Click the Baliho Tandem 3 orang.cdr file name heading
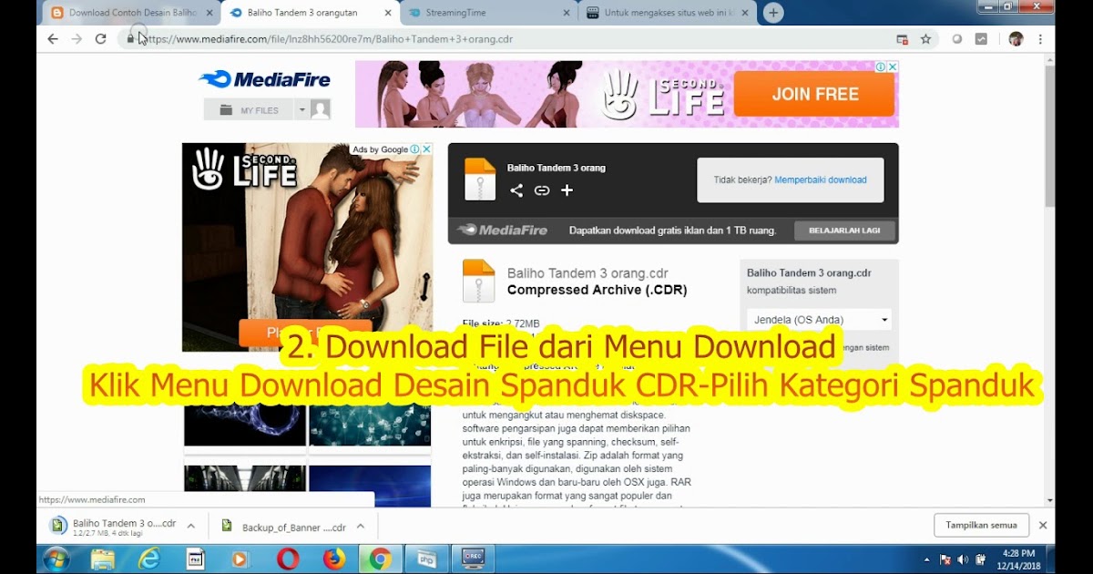The image size is (1093, 574). 587,273
